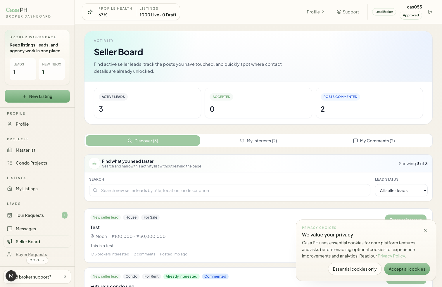Viewport: 442px width, 287px height.
Task: Click the Tour Requests calendar icon
Action: [10, 215]
